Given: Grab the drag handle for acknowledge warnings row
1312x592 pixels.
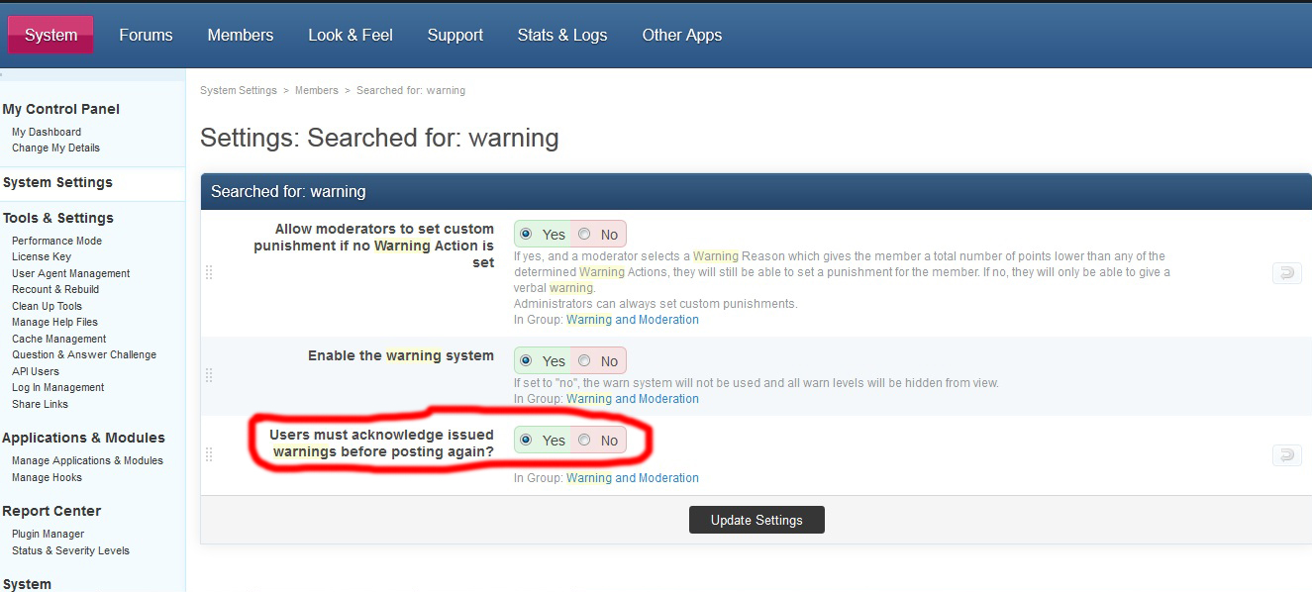Looking at the screenshot, I should click(209, 454).
